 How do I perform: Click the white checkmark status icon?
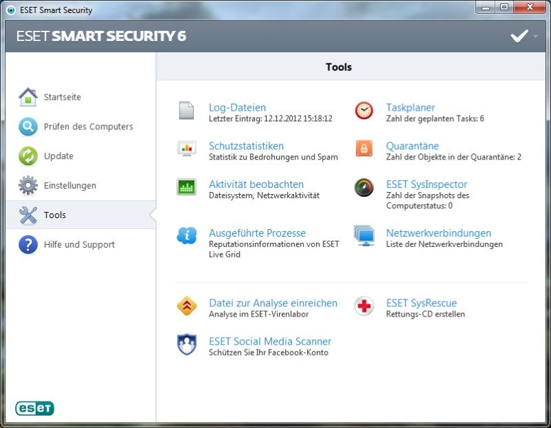click(x=519, y=36)
